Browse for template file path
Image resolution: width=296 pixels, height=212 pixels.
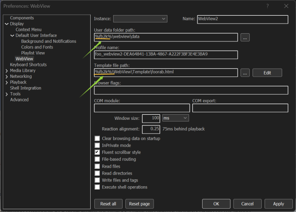[x=245, y=73]
